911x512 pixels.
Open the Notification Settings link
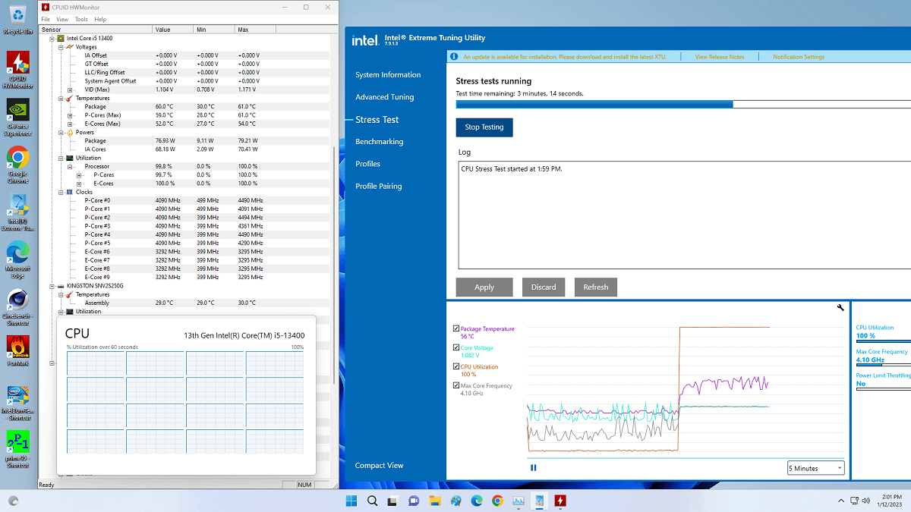point(799,57)
